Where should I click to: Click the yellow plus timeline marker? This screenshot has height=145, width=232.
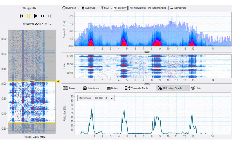pyautogui.click(x=58, y=81)
